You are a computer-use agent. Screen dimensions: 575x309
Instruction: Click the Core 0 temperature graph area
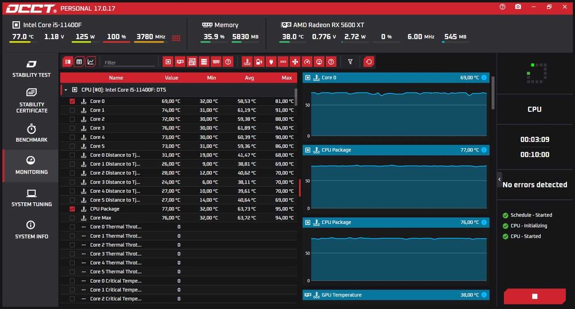point(398,114)
